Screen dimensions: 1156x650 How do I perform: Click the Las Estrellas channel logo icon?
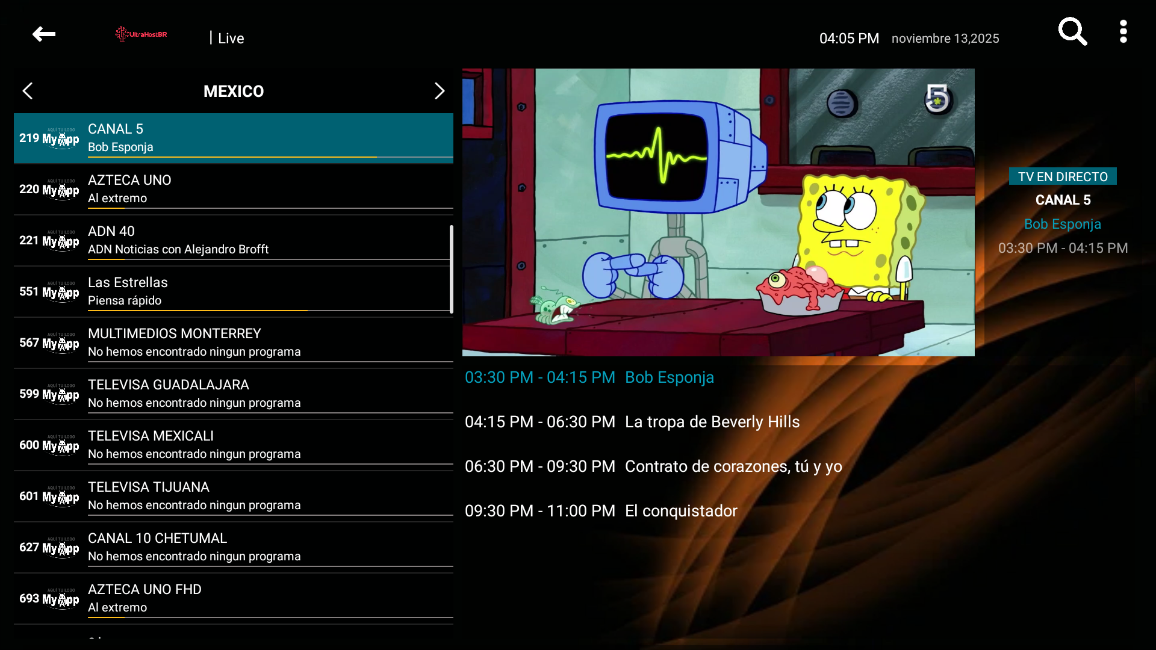[60, 292]
